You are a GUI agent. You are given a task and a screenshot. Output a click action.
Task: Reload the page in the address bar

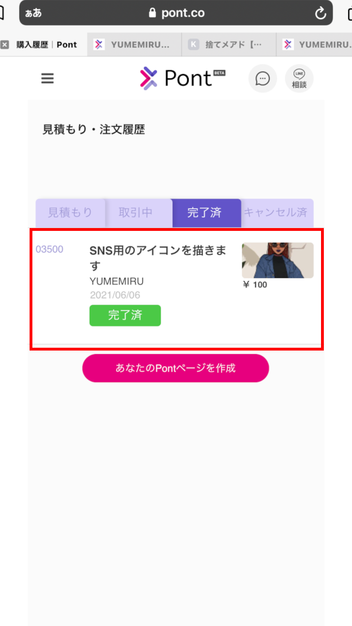click(321, 13)
